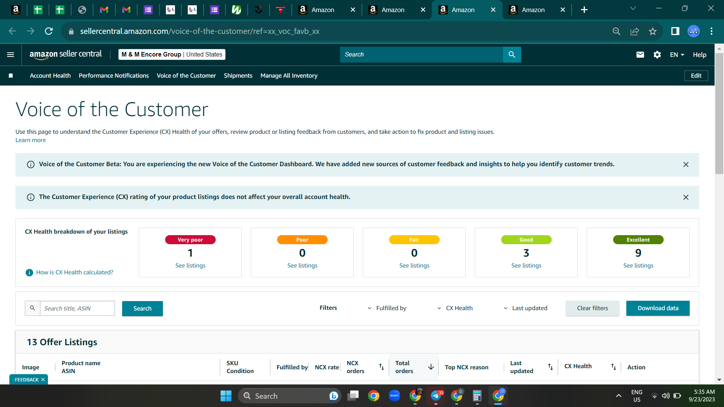The width and height of the screenshot is (724, 407).
Task: Click the bookmark flag icon in favorites bar
Action: point(11,76)
